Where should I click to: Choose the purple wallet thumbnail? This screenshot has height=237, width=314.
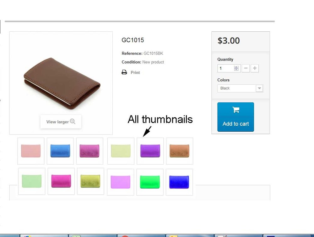click(x=150, y=151)
